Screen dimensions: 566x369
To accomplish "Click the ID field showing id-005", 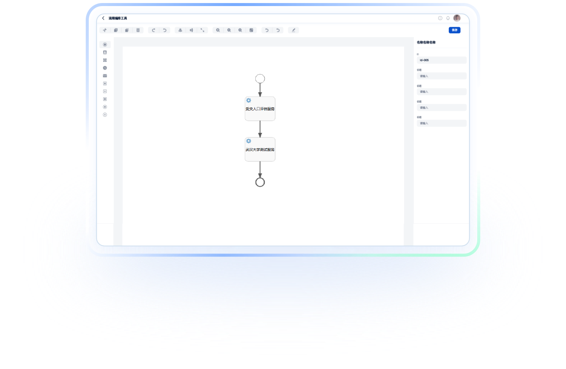I will tap(441, 60).
